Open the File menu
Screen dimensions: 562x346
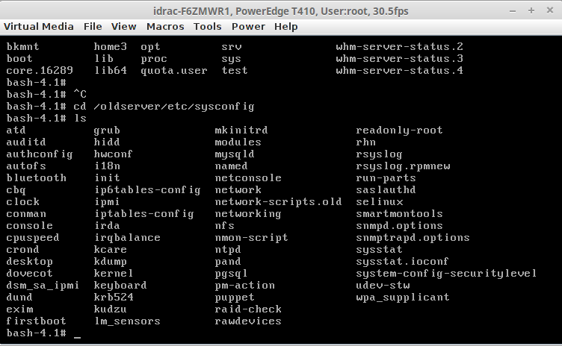(93, 26)
